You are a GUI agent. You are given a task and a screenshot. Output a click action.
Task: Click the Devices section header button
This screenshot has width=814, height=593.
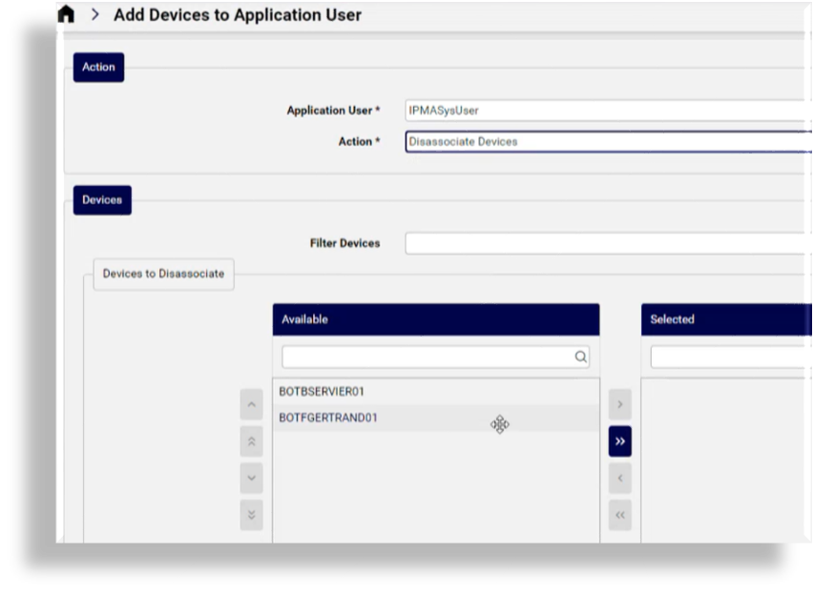point(101,199)
